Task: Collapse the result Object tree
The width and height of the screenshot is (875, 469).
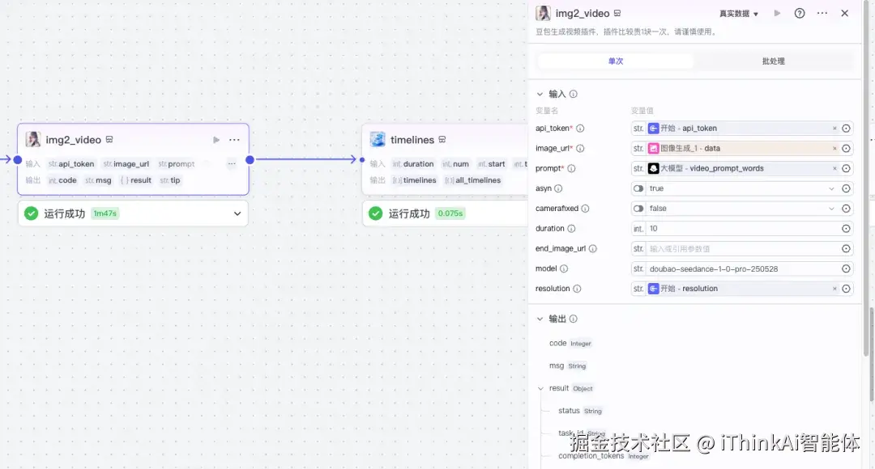Action: coord(540,389)
